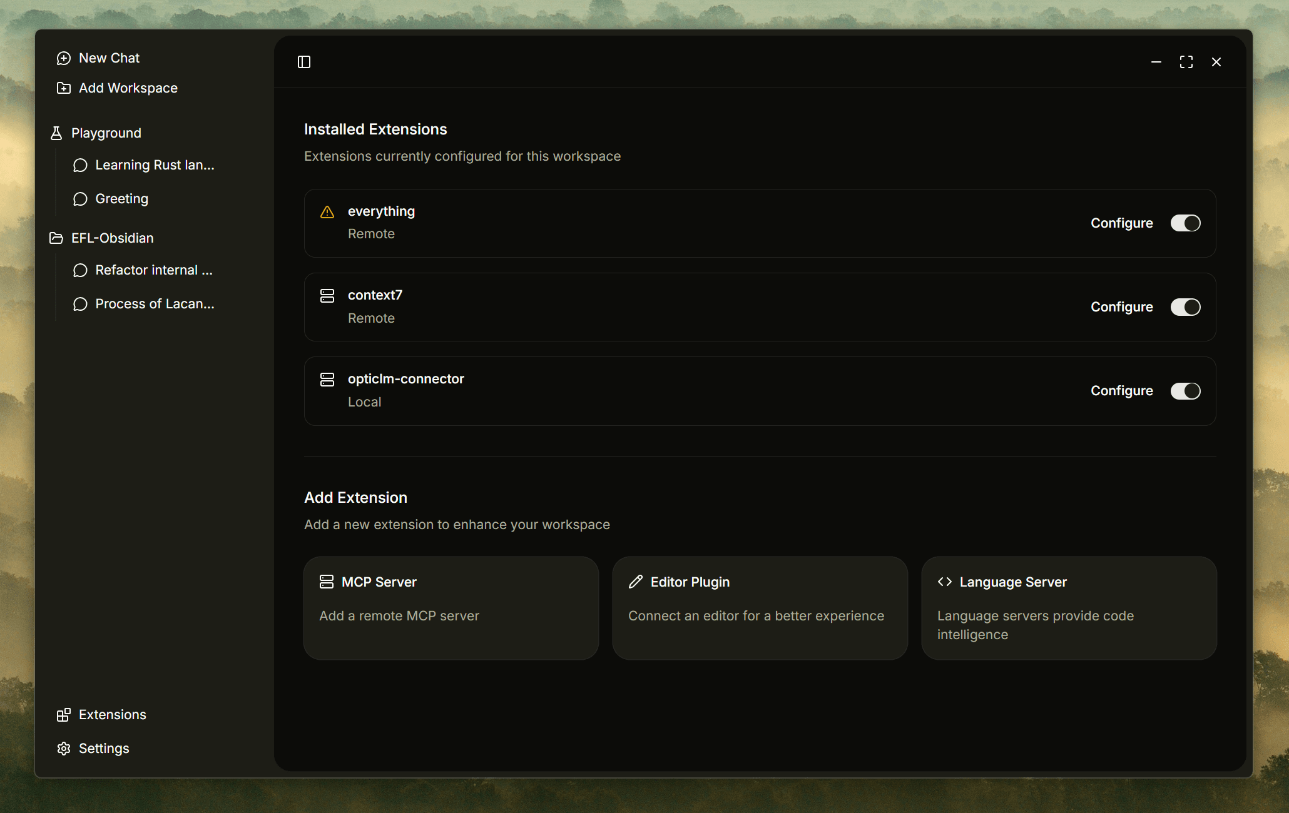The height and width of the screenshot is (813, 1289).
Task: Open Configure for opticlm-connector
Action: pos(1121,391)
